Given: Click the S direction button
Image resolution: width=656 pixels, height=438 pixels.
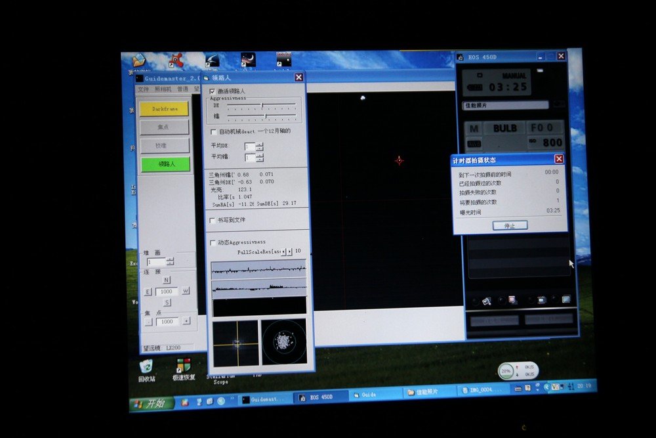Looking at the screenshot, I should tap(167, 302).
